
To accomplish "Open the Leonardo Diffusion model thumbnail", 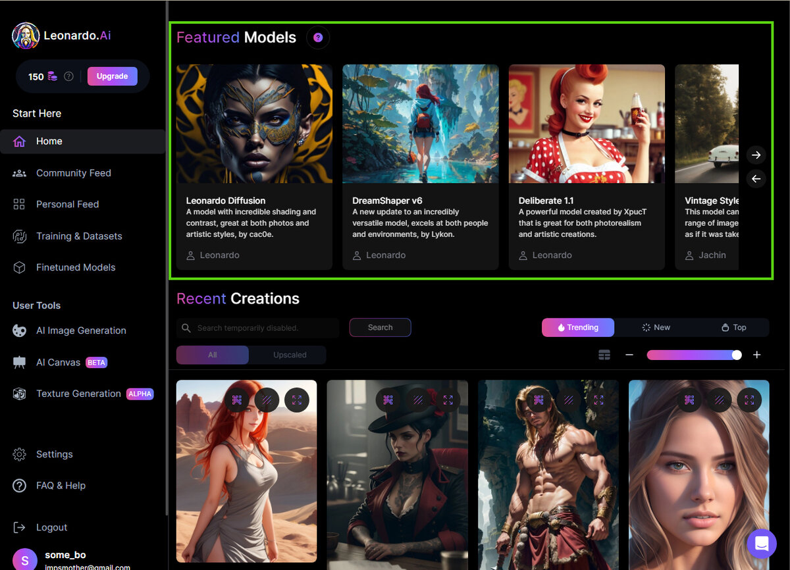I will [254, 124].
